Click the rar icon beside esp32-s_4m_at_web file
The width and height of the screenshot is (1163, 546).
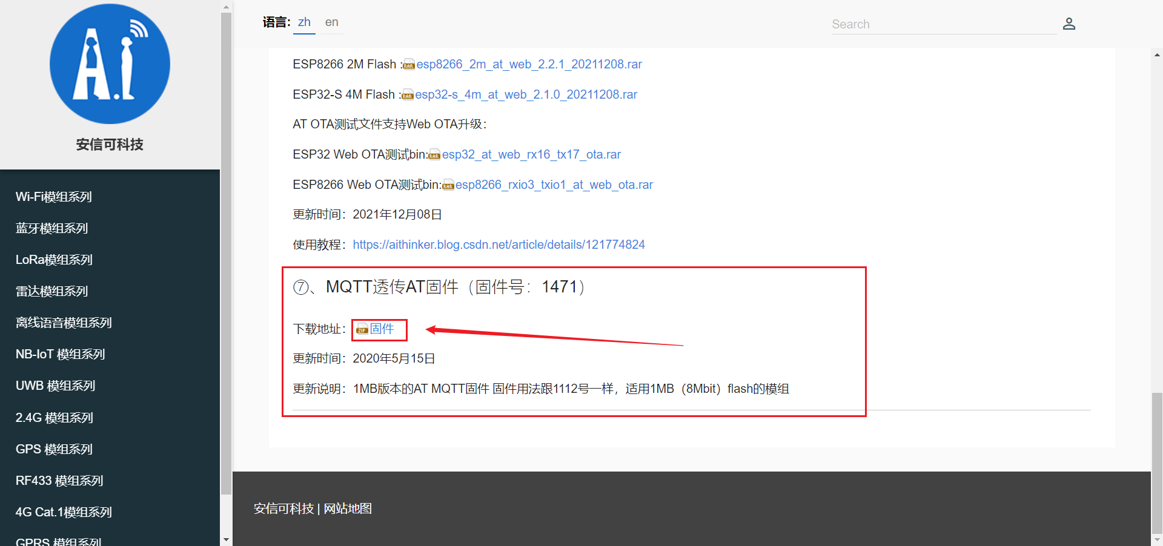408,95
